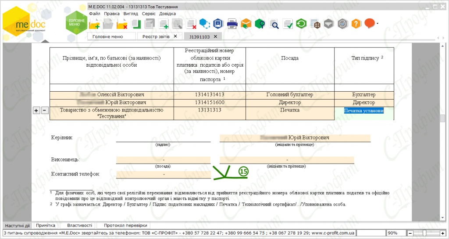Open the Файл menu
This screenshot has width=449, height=239.
pyautogui.click(x=95, y=14)
